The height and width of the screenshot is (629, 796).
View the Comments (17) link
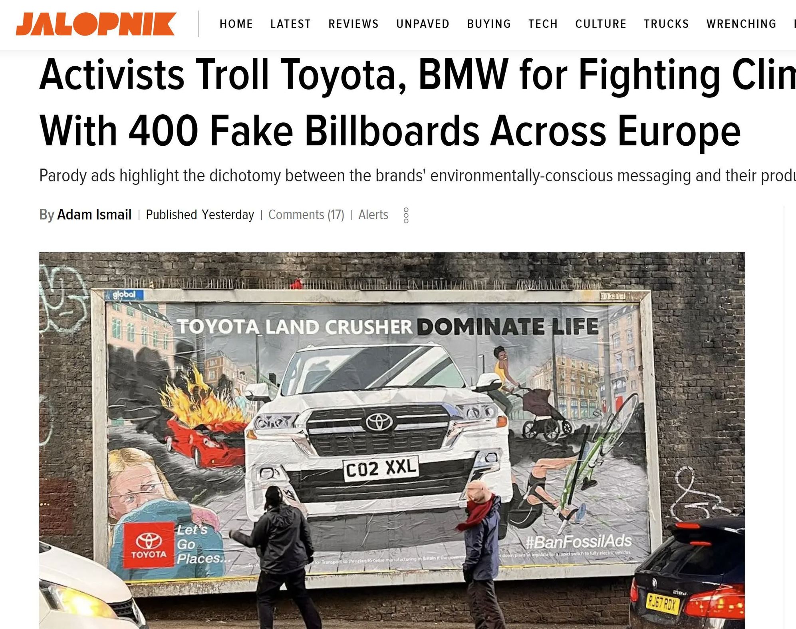(x=306, y=215)
